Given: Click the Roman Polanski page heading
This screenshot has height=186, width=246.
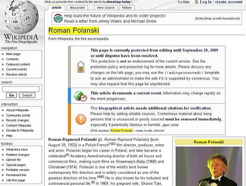Looking at the screenshot, I should pyautogui.click(x=74, y=31).
